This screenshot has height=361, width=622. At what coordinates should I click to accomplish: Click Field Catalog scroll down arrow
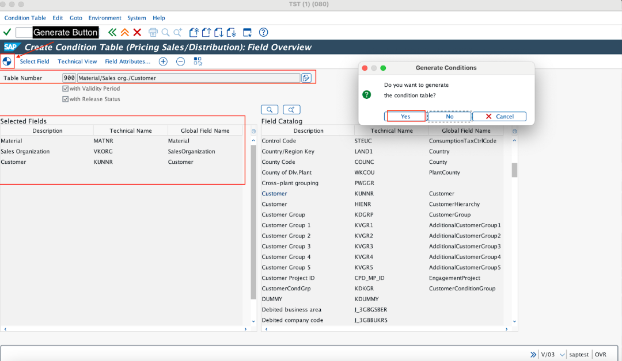coord(514,321)
